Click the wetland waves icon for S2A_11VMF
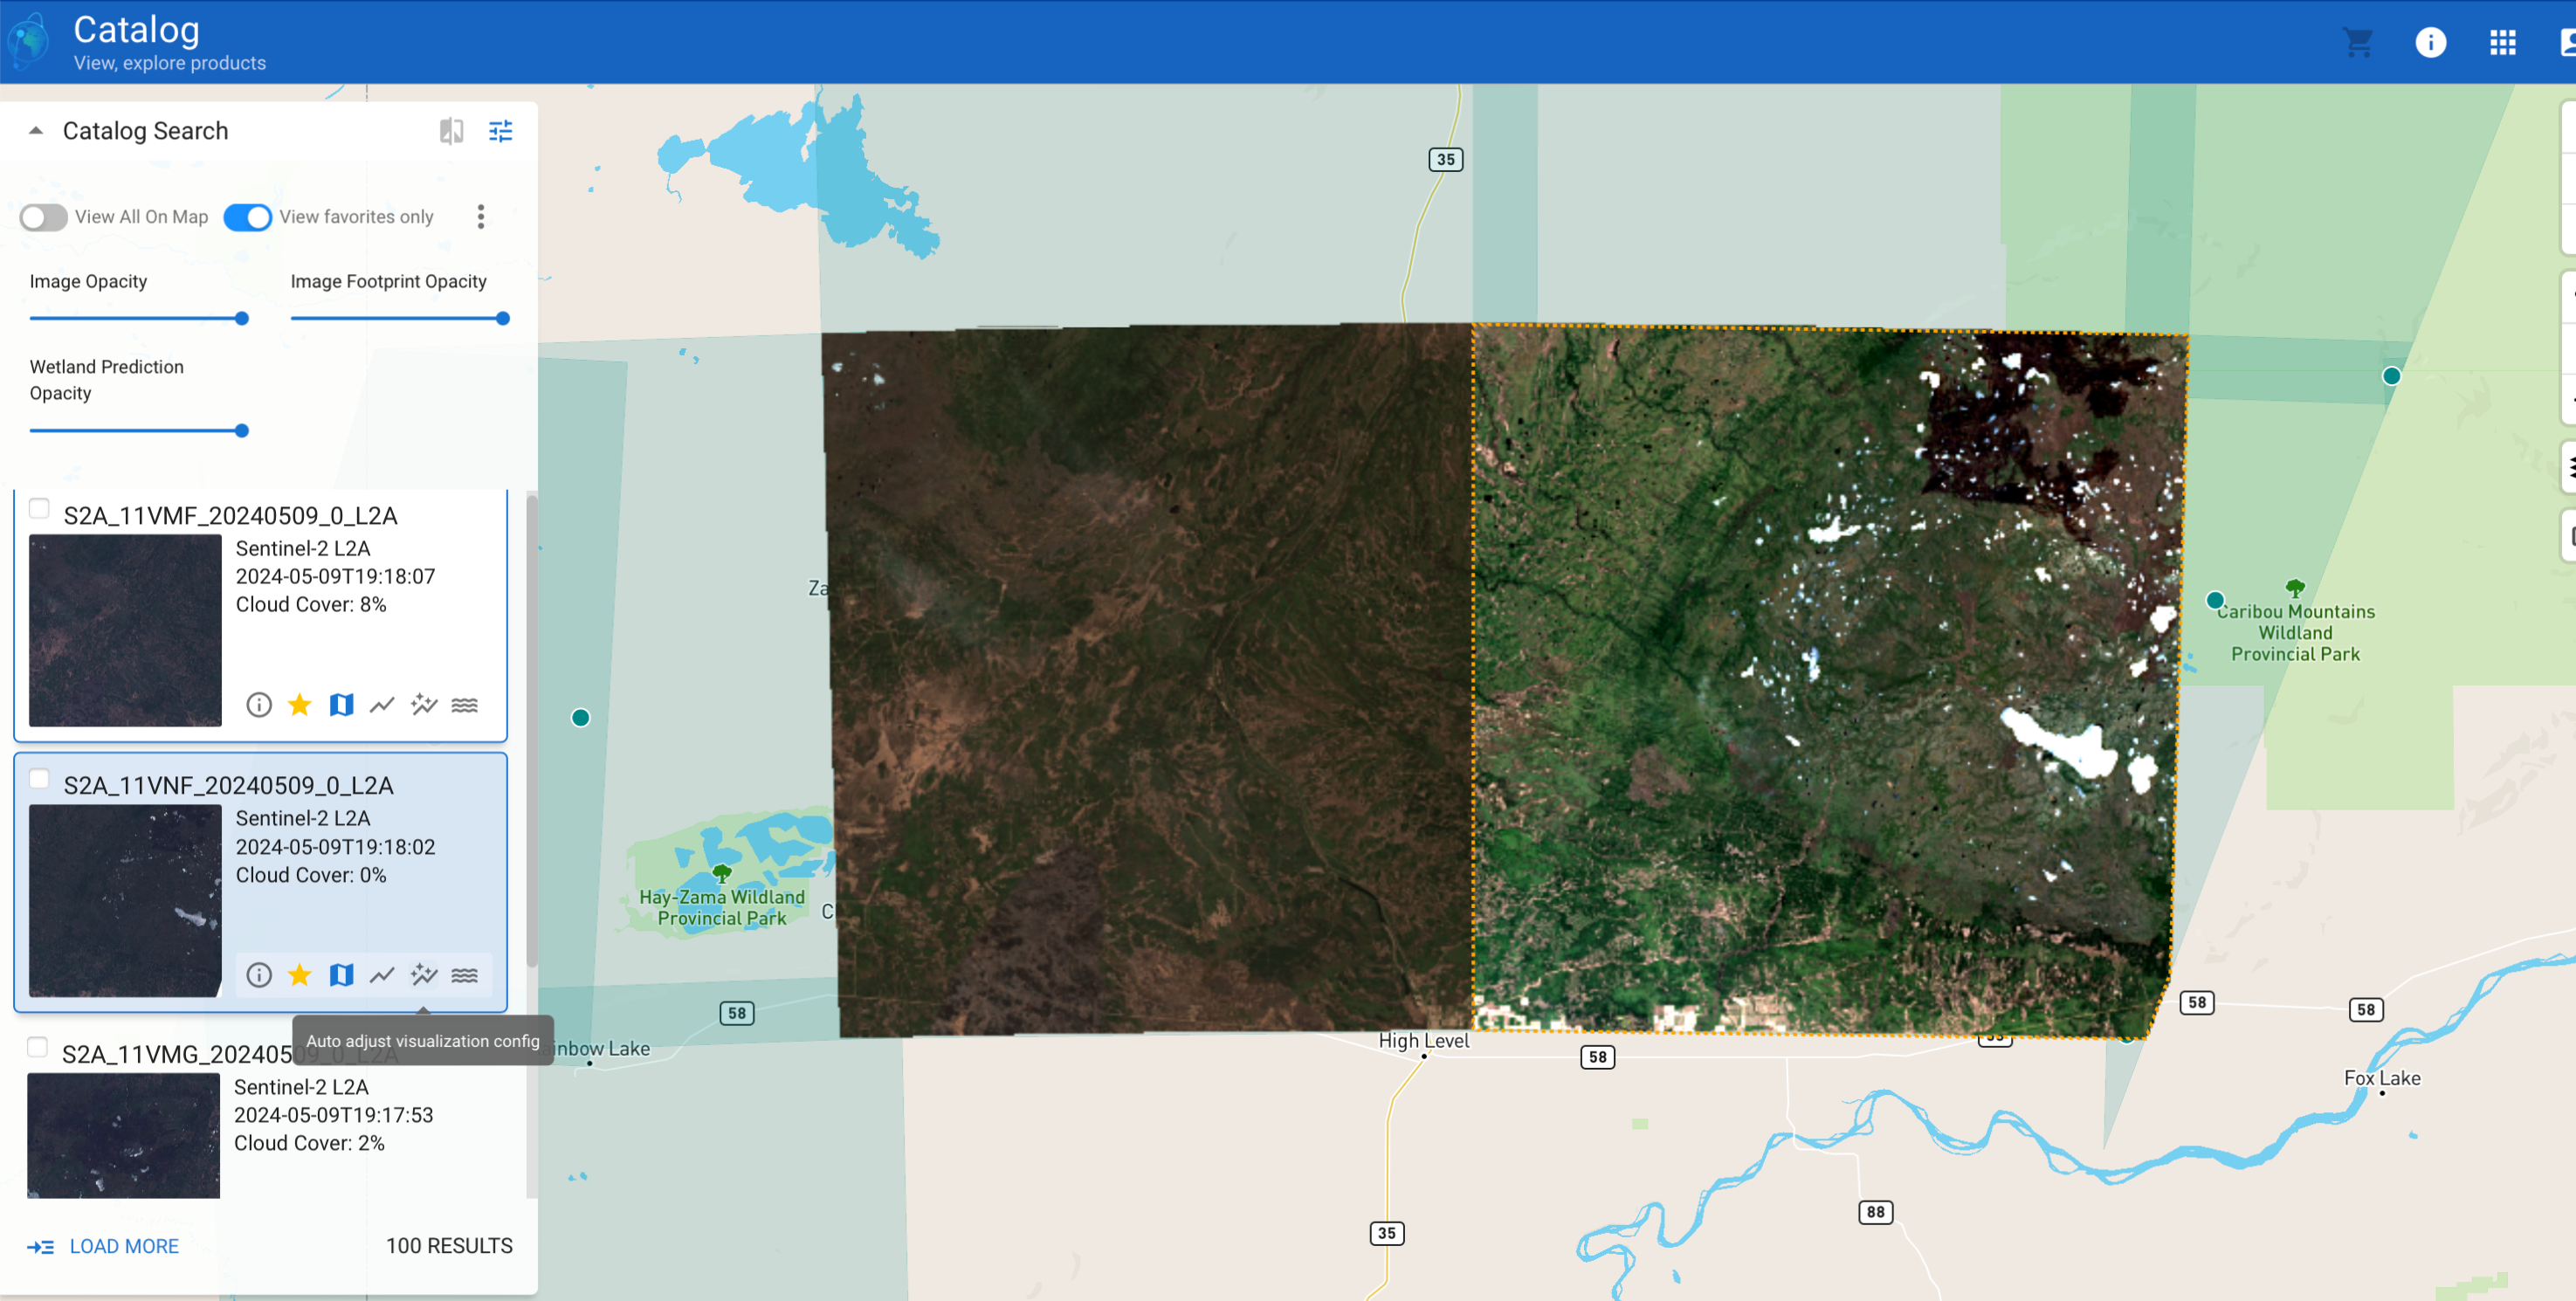The image size is (2576, 1301). tap(465, 705)
